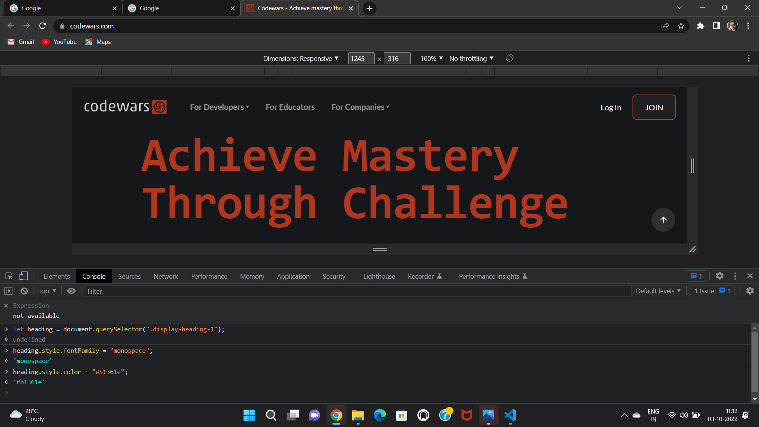This screenshot has width=759, height=427.
Task: Switch to the Elements tab
Action: [x=57, y=276]
